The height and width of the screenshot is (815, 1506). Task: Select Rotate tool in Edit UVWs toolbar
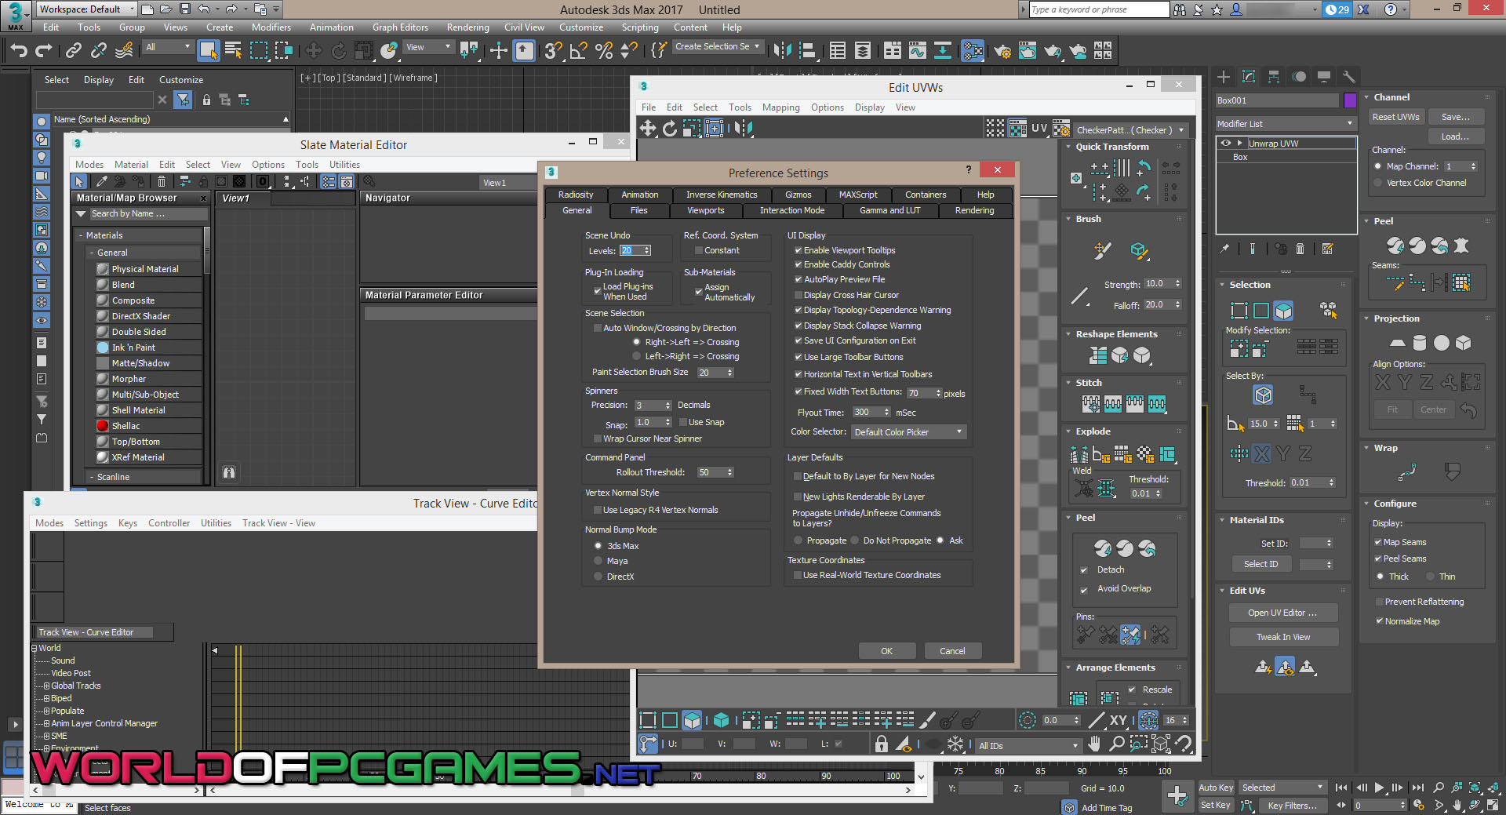tap(670, 128)
